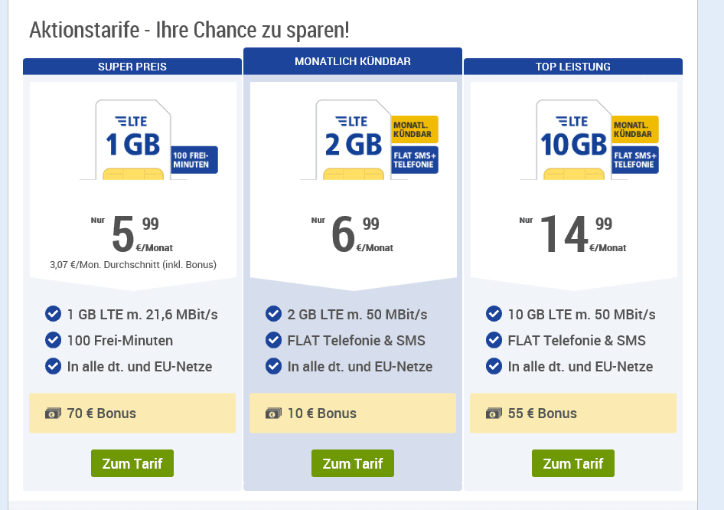Screen dimensions: 724x510
Task: Open Zum Tarif for the 6,99 € plan
Action: coord(353,463)
